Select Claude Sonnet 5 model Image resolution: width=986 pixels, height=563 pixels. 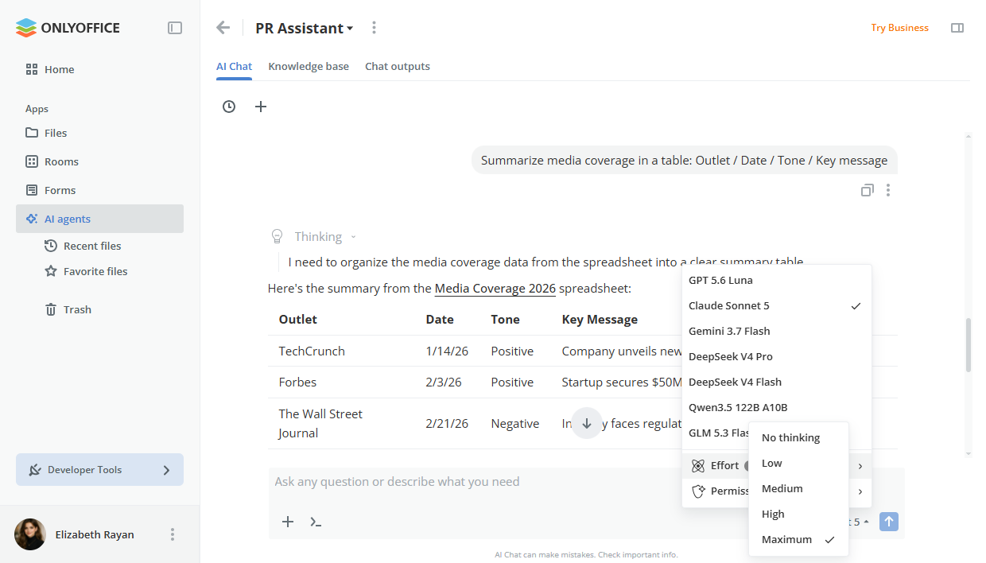tap(777, 305)
